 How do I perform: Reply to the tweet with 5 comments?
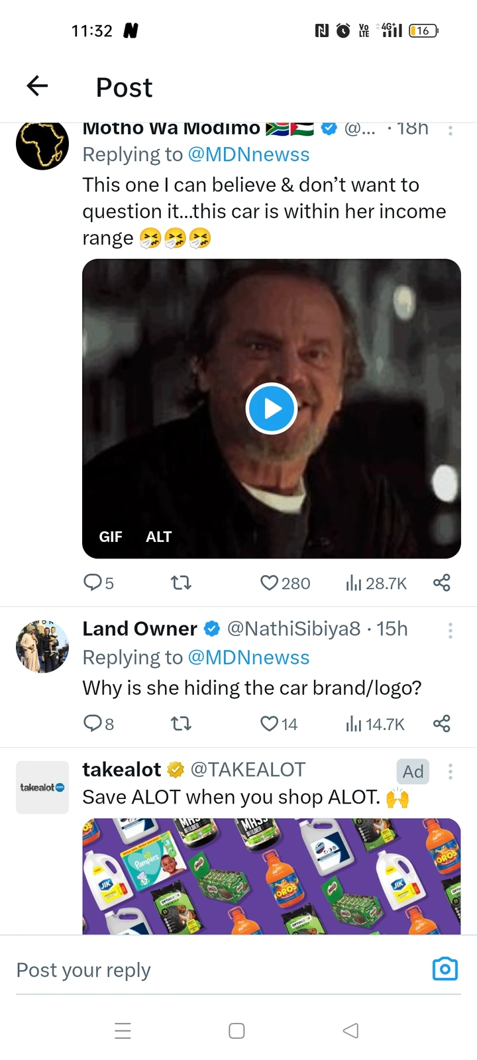click(98, 583)
